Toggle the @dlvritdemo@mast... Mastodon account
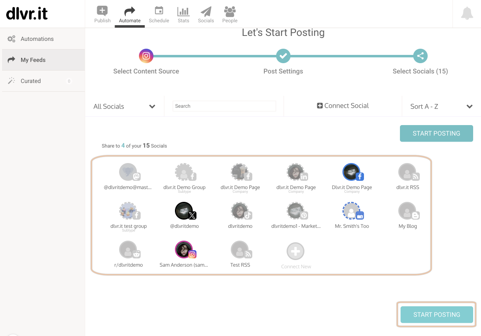 point(128,172)
